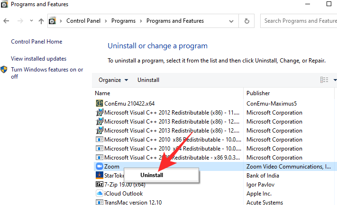Image resolution: width=337 pixels, height=205 pixels.
Task: Click Acute Systems publisher cell
Action: point(264,203)
